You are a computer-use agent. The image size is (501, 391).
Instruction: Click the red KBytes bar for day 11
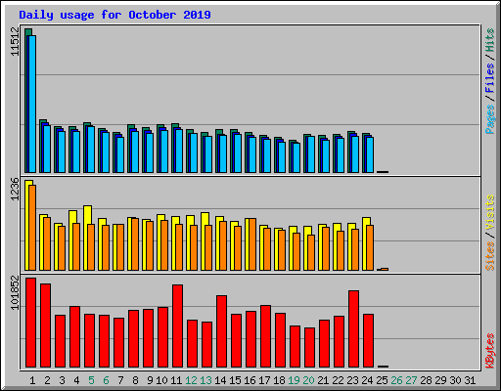click(x=177, y=326)
